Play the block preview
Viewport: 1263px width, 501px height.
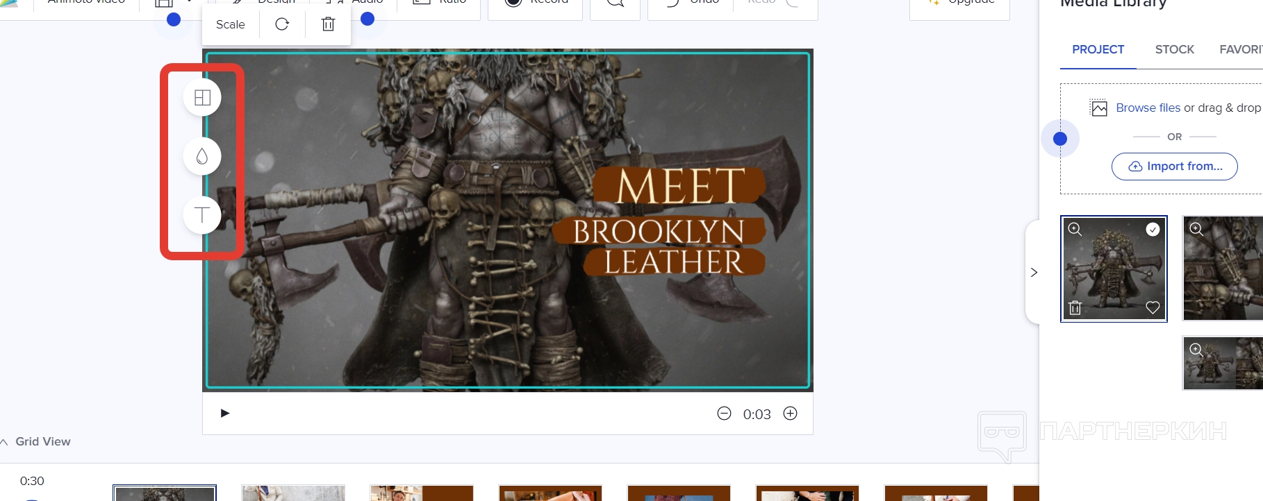(x=224, y=413)
